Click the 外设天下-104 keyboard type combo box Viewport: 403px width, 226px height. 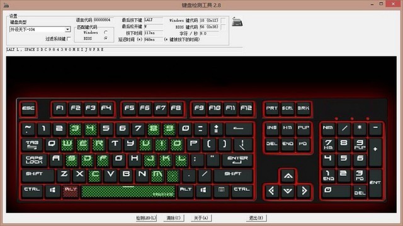click(40, 30)
